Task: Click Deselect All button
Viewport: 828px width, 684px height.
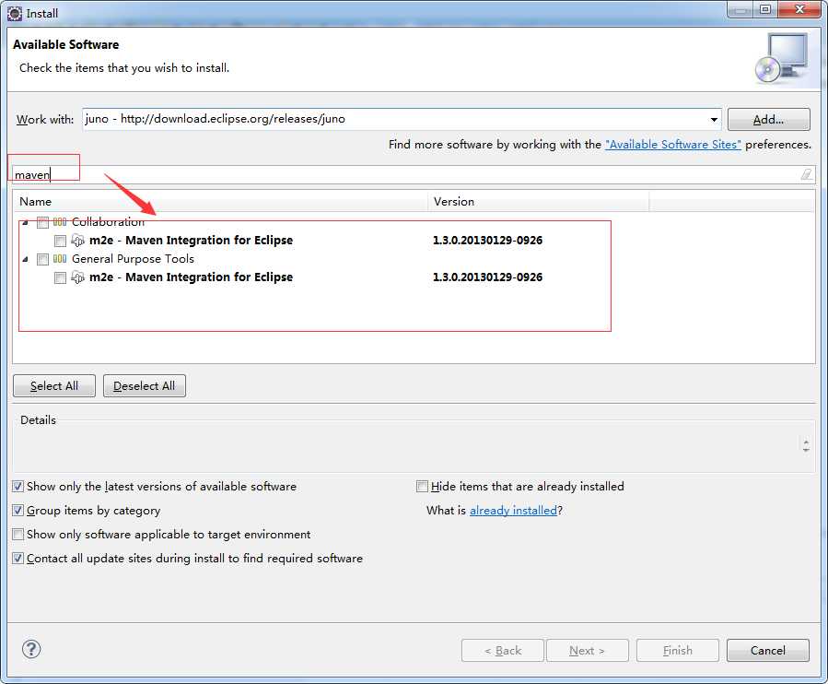Action: tap(145, 386)
